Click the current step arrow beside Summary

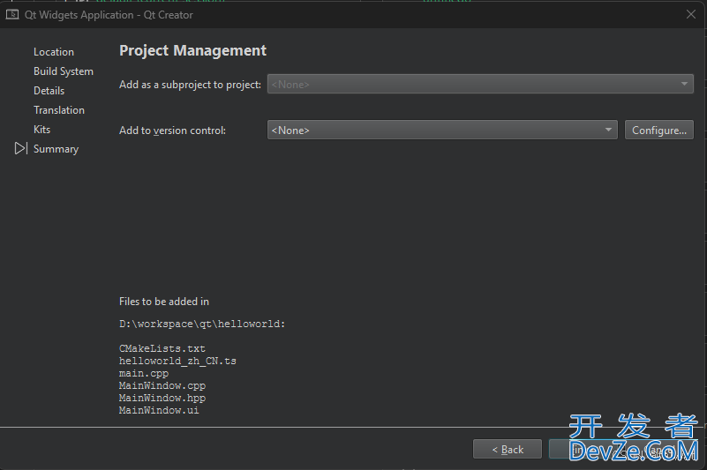tap(20, 148)
